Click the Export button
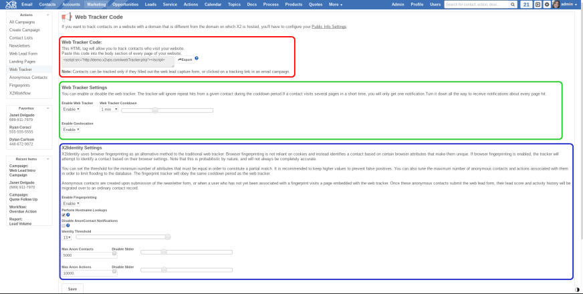The height and width of the screenshot is (294, 583). tap(185, 59)
